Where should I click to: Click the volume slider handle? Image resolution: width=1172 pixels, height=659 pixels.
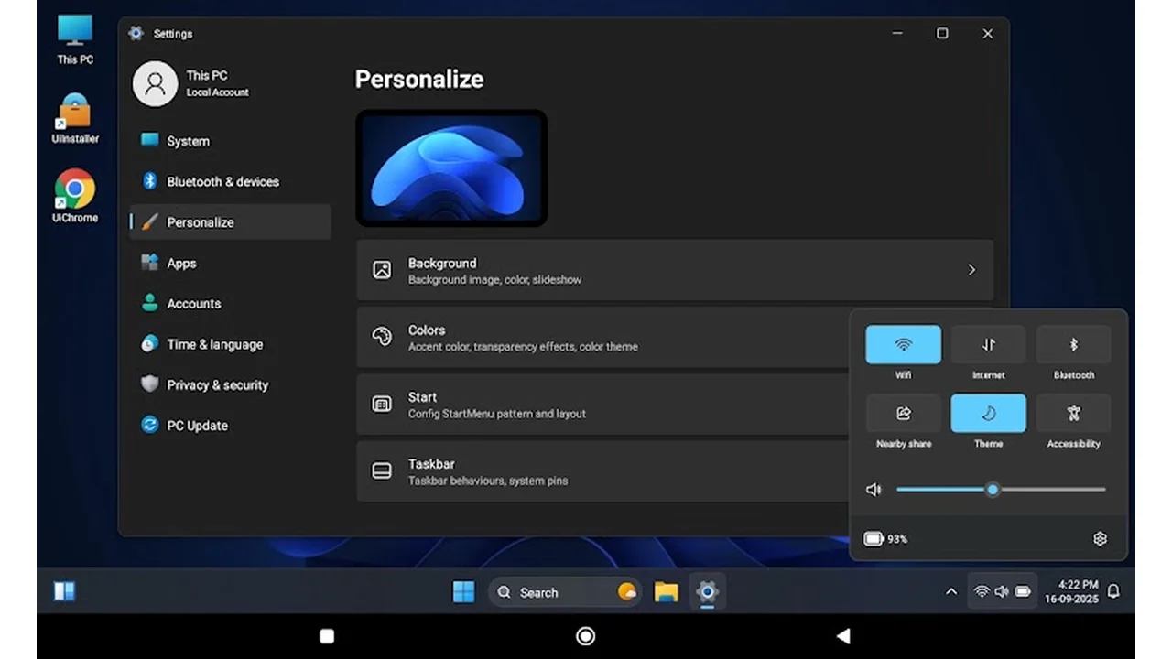993,490
